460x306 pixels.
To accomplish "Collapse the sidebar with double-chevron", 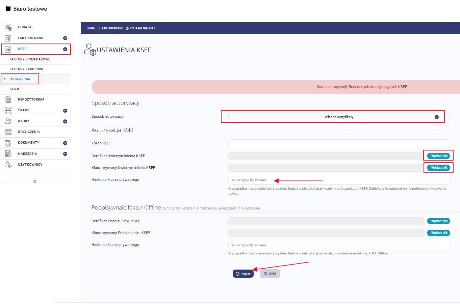I will click(35, 182).
